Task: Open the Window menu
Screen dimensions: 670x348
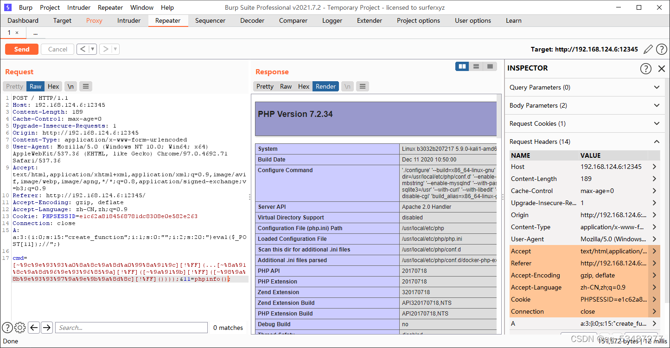Action: pos(142,7)
